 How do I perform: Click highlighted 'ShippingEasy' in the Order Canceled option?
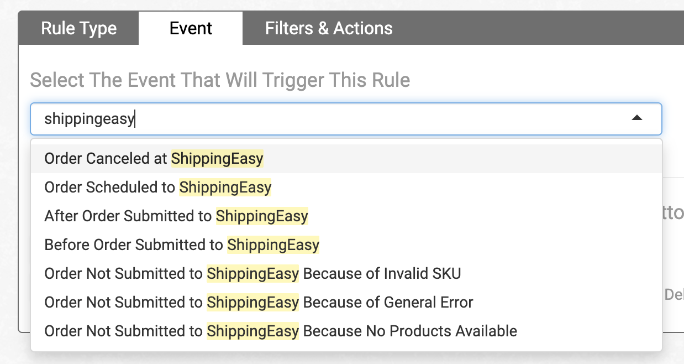point(217,159)
